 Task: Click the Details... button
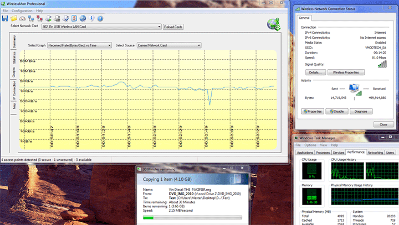coord(315,72)
